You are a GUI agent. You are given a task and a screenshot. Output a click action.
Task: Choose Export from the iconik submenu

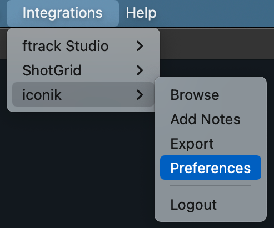coord(211,144)
